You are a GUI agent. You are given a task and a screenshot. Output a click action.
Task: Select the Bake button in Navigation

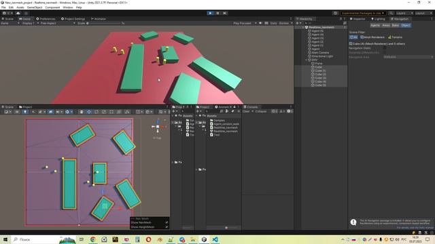coord(396,25)
